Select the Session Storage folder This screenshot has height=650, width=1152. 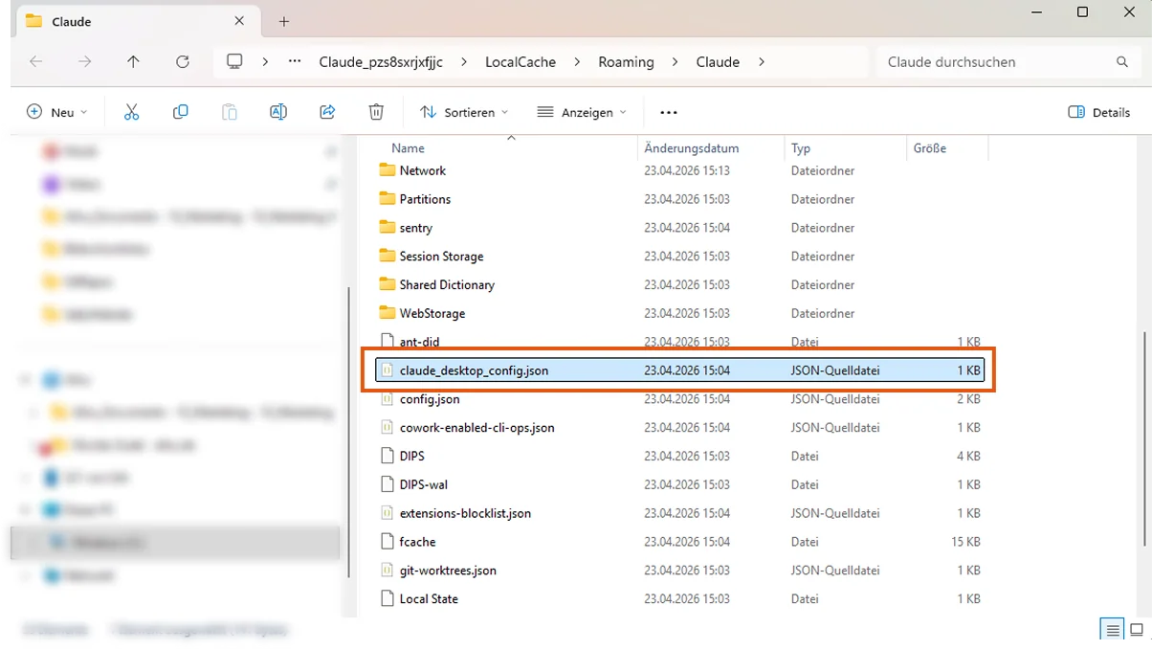pyautogui.click(x=679, y=257)
